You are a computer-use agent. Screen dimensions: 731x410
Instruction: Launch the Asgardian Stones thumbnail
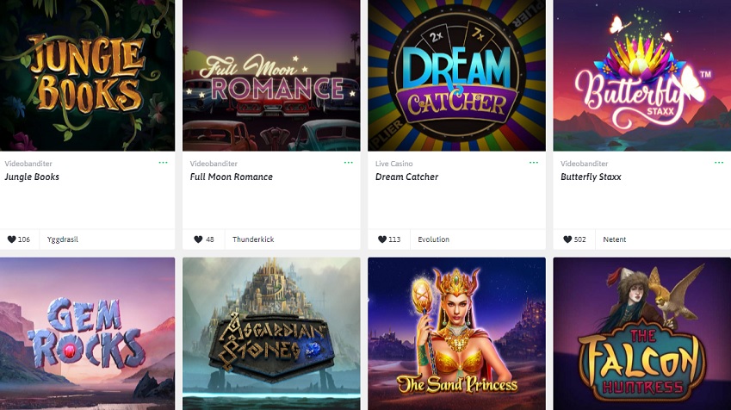[x=271, y=333]
